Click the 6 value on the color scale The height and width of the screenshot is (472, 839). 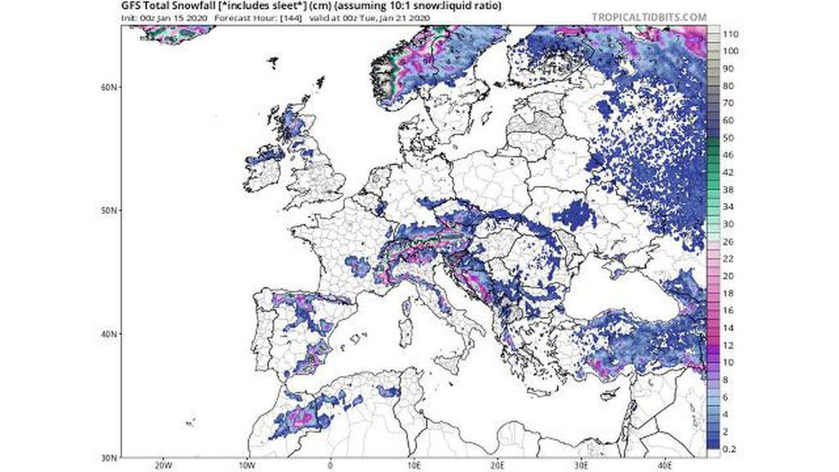[x=726, y=397]
